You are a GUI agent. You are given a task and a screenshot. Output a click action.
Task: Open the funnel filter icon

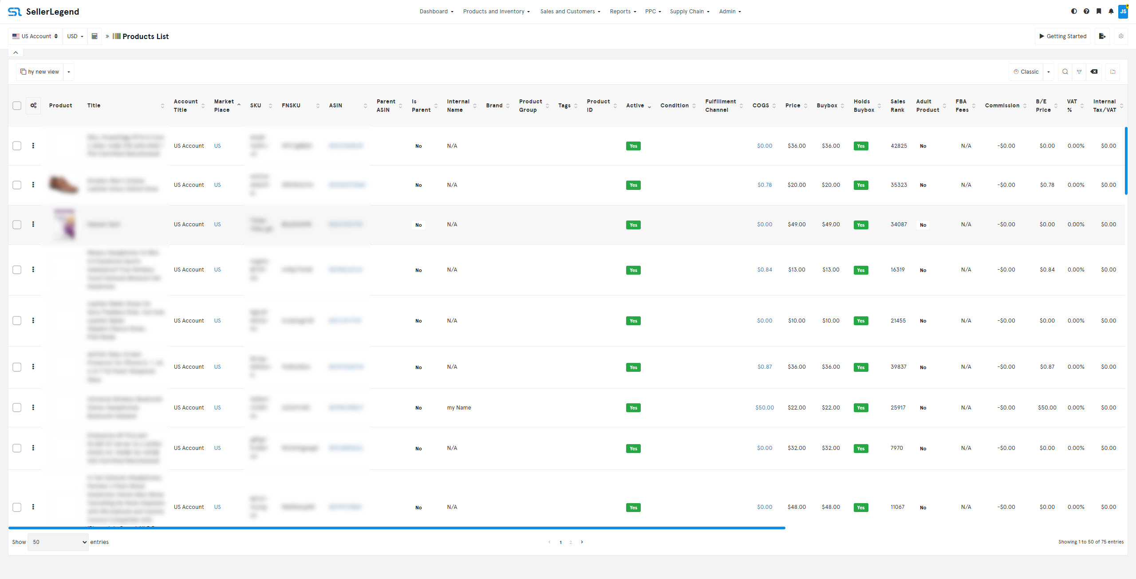click(1079, 72)
